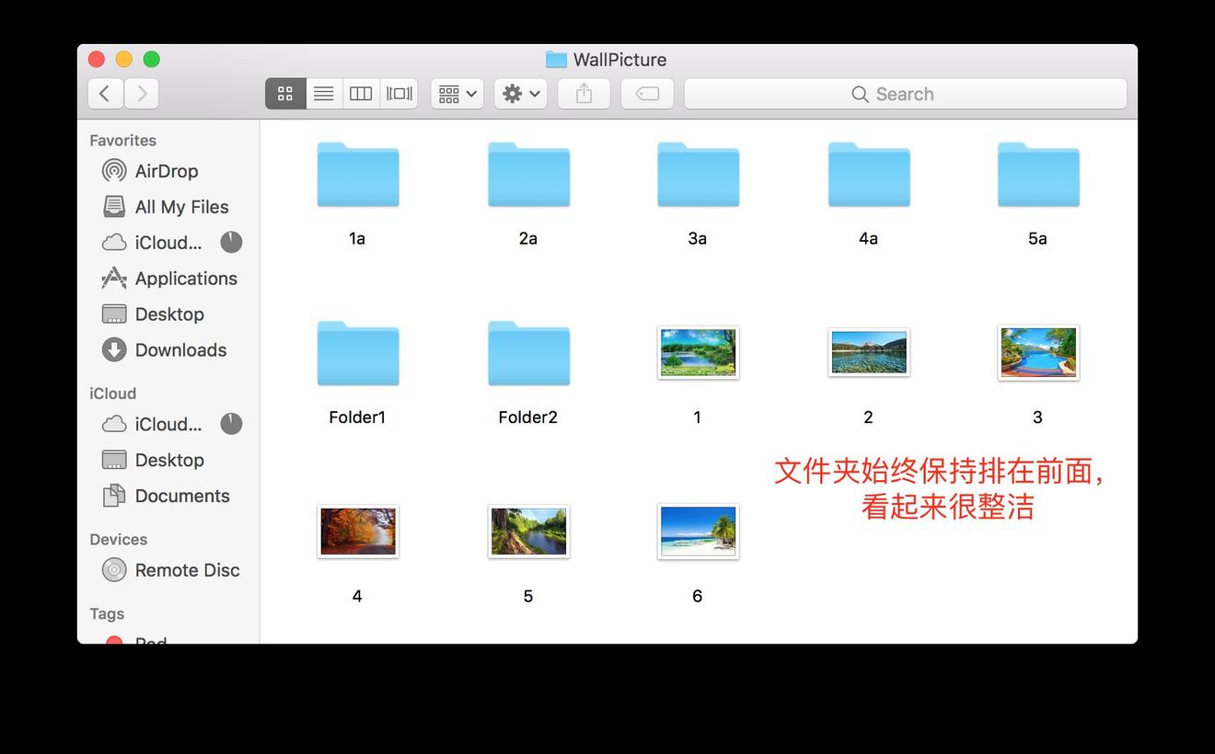This screenshot has width=1215, height=754.
Task: Click the Share button
Action: coord(584,93)
